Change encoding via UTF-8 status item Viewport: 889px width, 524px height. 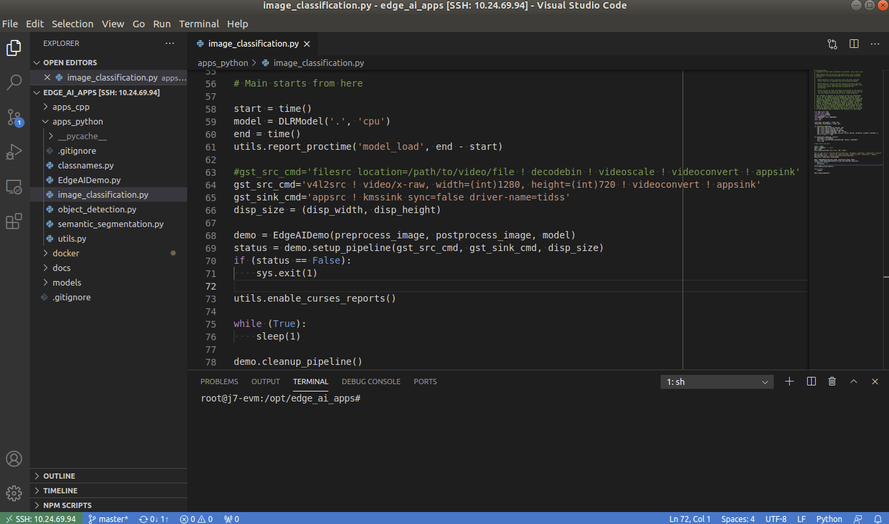(x=776, y=519)
